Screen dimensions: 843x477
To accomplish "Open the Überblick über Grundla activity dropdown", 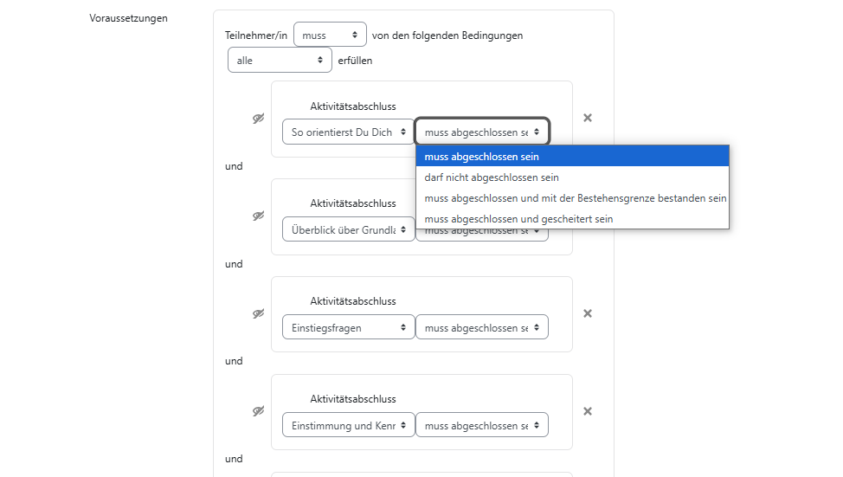I will [349, 230].
